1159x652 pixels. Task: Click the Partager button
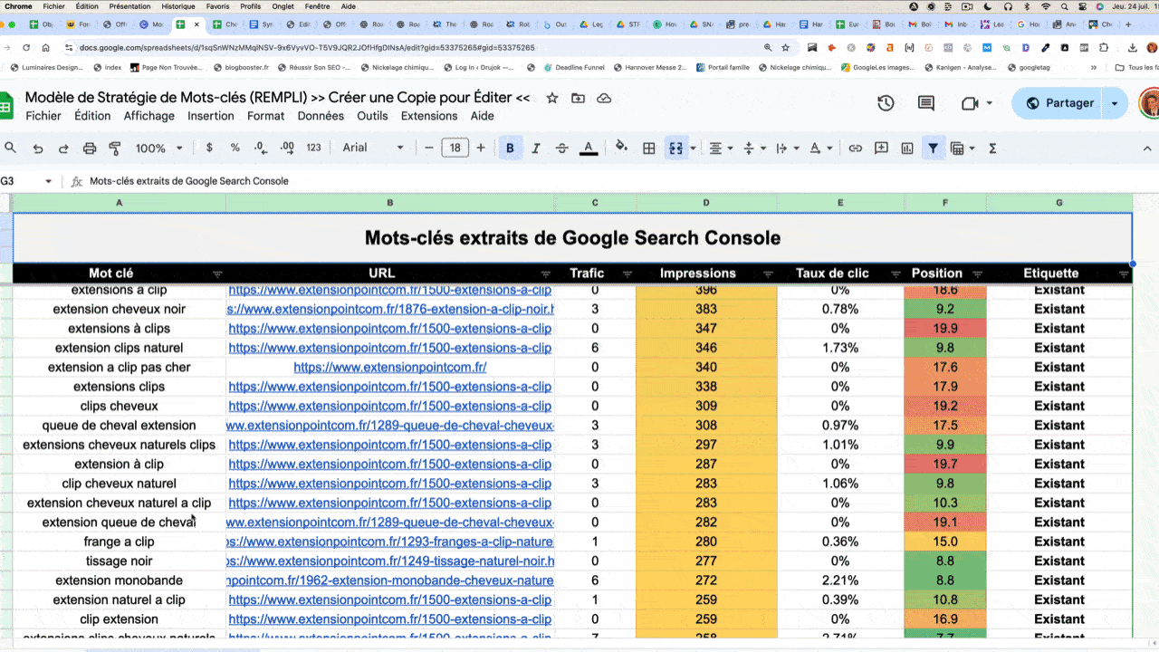point(1059,103)
